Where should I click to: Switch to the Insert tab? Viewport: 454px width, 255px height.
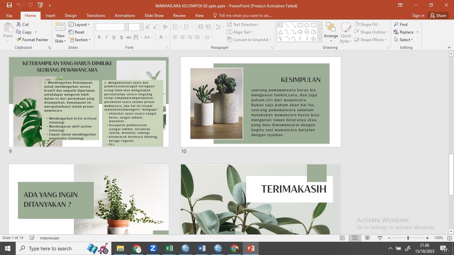(50, 16)
